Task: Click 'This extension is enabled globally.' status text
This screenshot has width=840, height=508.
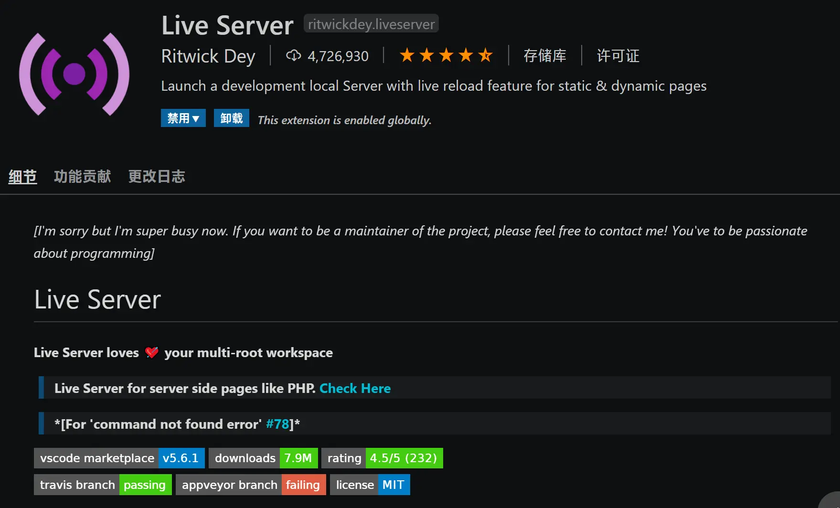Action: coord(344,120)
